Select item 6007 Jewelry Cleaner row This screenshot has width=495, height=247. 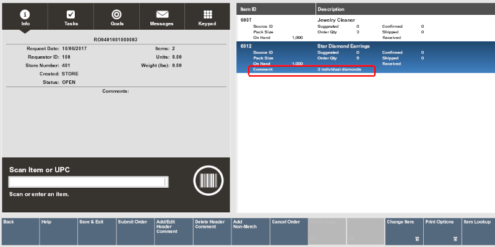point(366,28)
